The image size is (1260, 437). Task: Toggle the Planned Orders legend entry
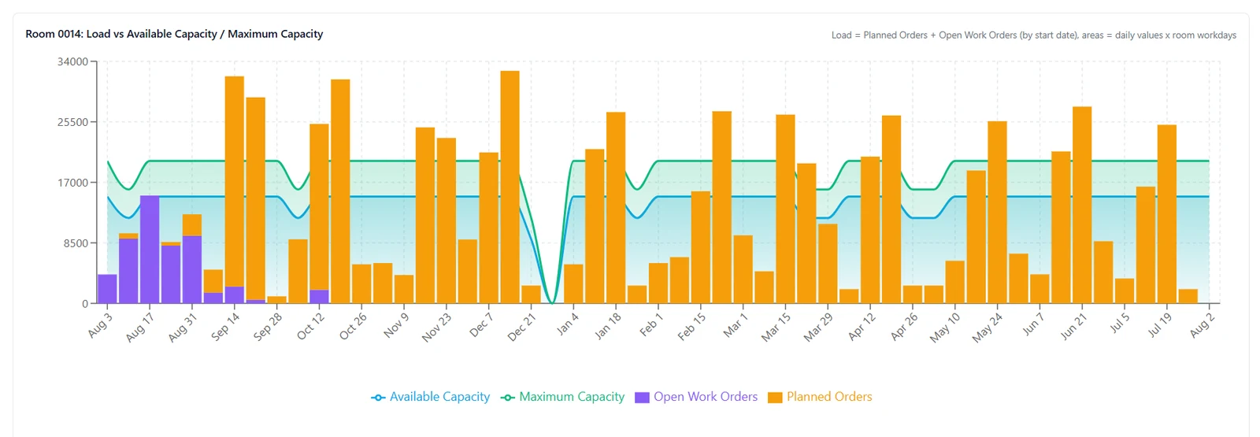coord(820,397)
